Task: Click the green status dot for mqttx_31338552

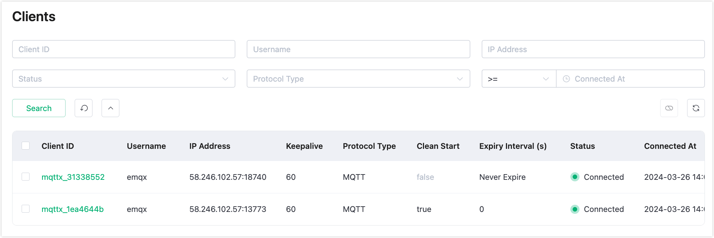Action: tap(575, 177)
